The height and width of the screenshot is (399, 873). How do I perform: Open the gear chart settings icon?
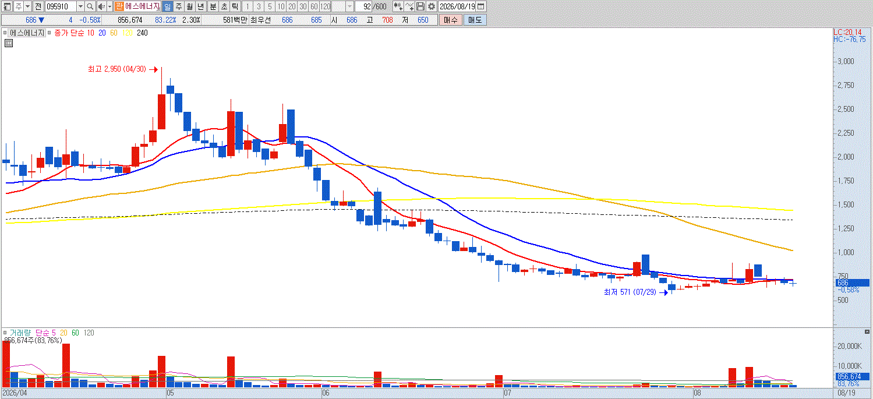click(431, 6)
